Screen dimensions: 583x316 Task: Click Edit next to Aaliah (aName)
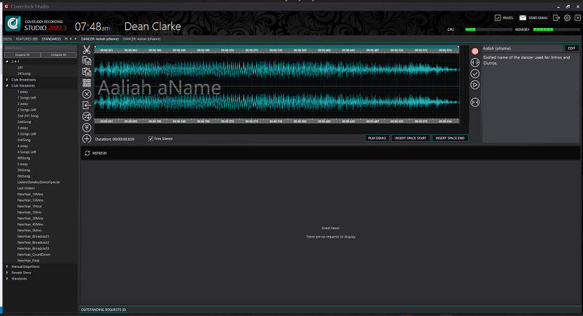coord(571,48)
